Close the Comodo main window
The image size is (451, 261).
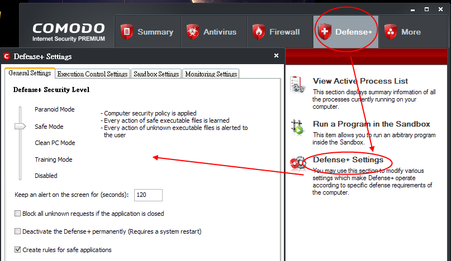click(440, 9)
